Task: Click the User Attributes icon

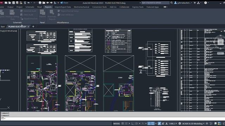Action: pyautogui.click(x=59, y=15)
